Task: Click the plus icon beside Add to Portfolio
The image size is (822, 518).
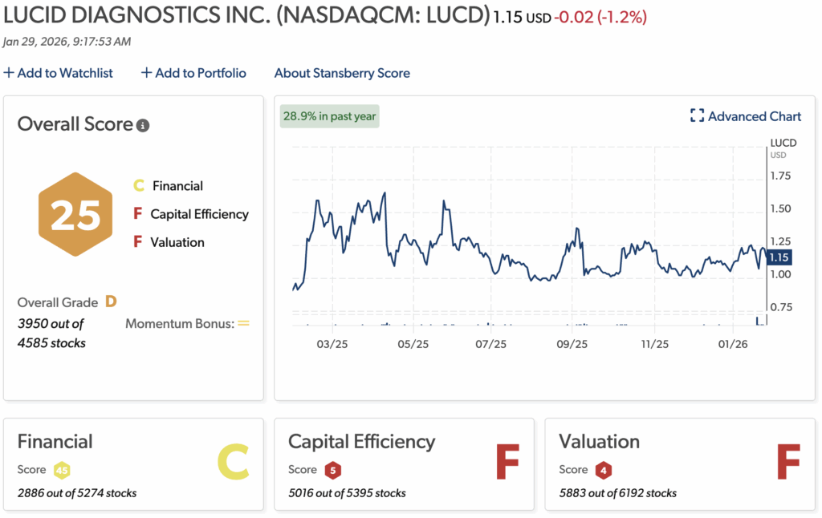Action: point(146,73)
